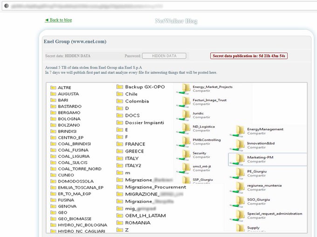
Task: Select the Supply shared folder name
Action: (253, 228)
